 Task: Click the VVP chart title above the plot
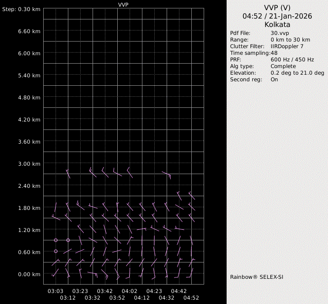pyautogui.click(x=124, y=4)
